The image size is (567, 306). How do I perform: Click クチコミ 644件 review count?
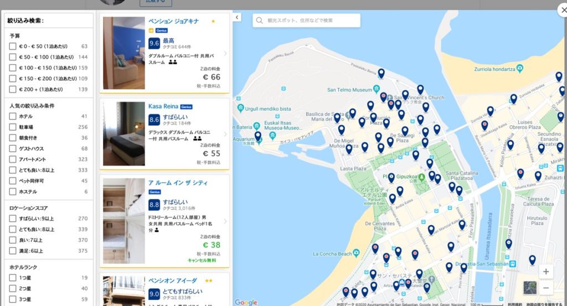tap(177, 47)
